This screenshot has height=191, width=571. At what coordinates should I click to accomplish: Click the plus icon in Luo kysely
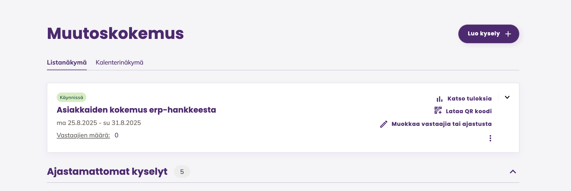click(508, 34)
